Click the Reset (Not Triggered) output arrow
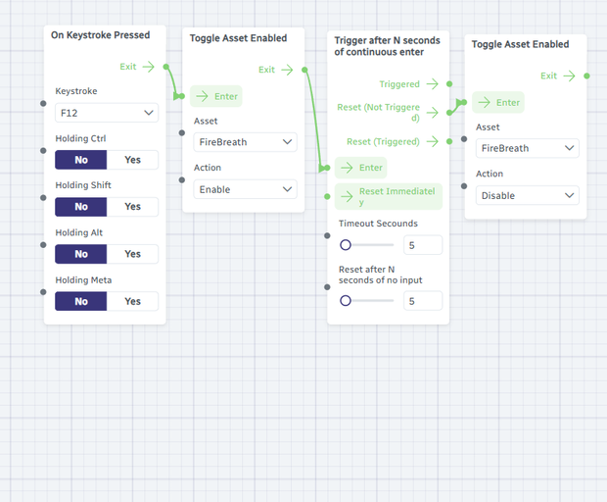The height and width of the screenshot is (502, 607). 433,113
